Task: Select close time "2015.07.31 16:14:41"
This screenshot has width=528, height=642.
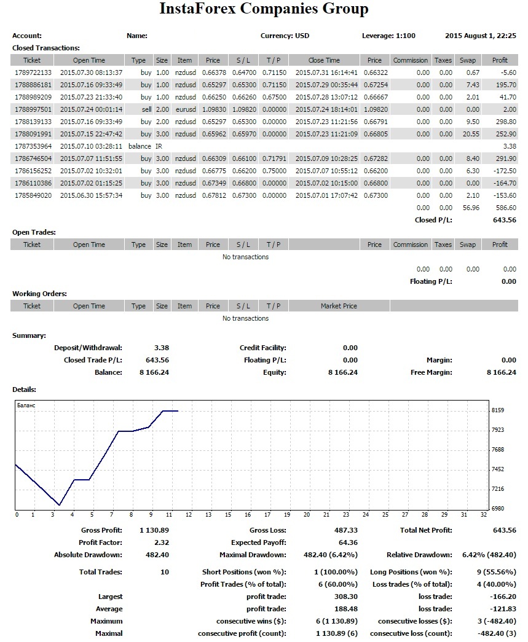Action: pos(326,72)
